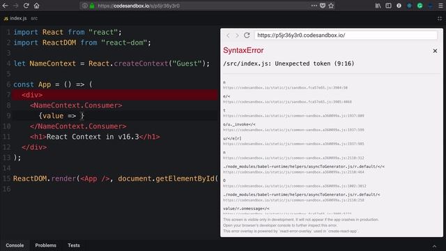Click the ReactDOM.render line
This screenshot has width=446, height=251.
(116, 178)
